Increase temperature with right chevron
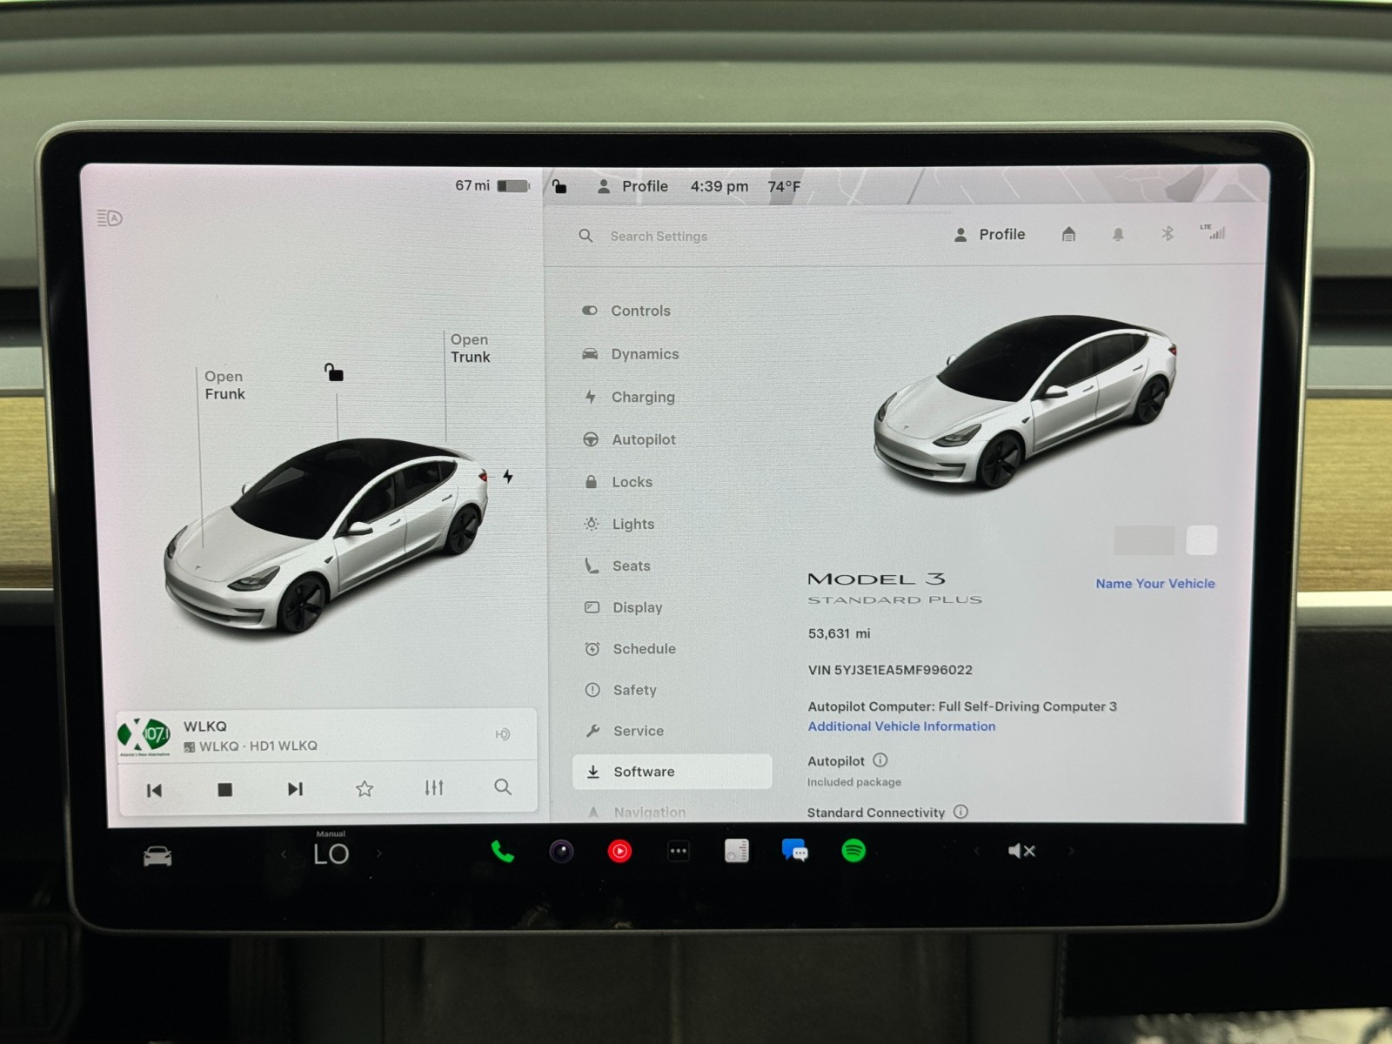The image size is (1392, 1044). [x=378, y=853]
